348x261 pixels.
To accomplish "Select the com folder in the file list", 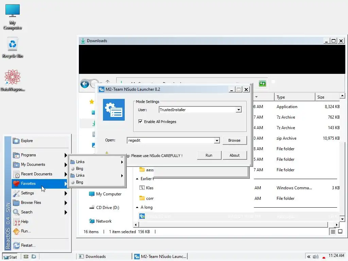I will (x=146, y=198).
